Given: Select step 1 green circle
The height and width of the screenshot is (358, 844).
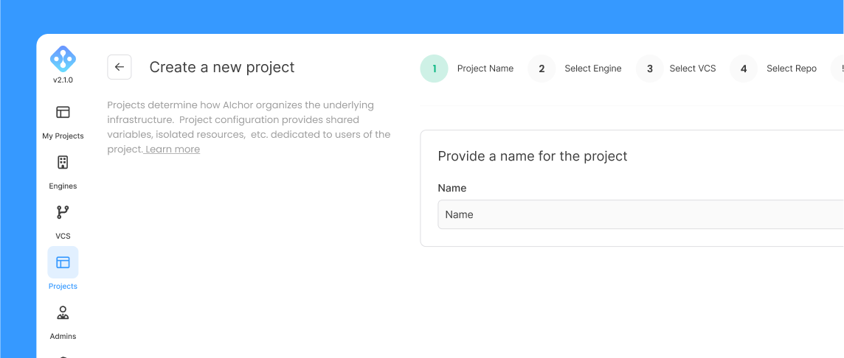Looking at the screenshot, I should point(434,69).
